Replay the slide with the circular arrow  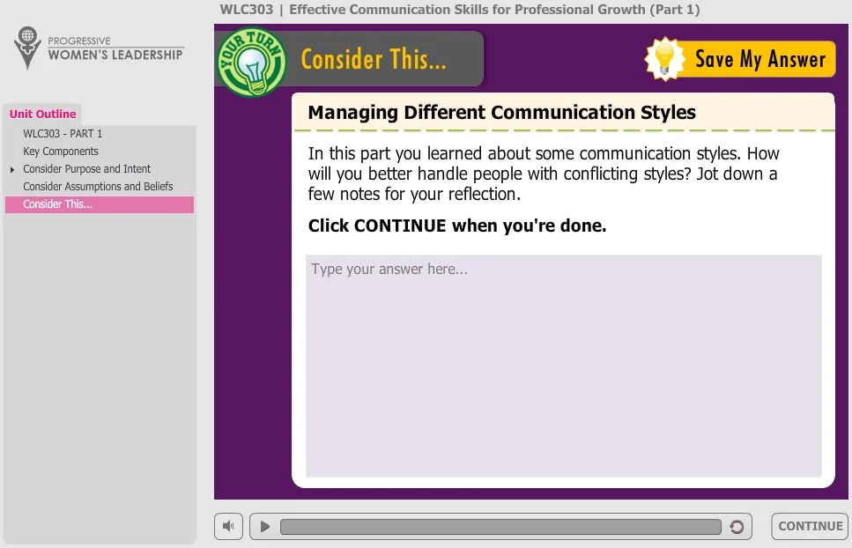coord(737,526)
